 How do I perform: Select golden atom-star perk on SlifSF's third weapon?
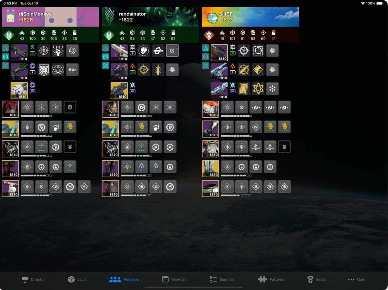pos(258,88)
